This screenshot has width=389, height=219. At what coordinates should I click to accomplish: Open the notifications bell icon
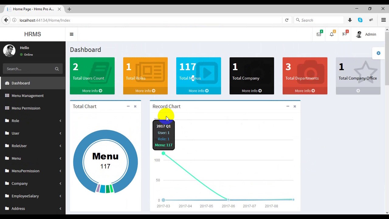[x=332, y=34]
